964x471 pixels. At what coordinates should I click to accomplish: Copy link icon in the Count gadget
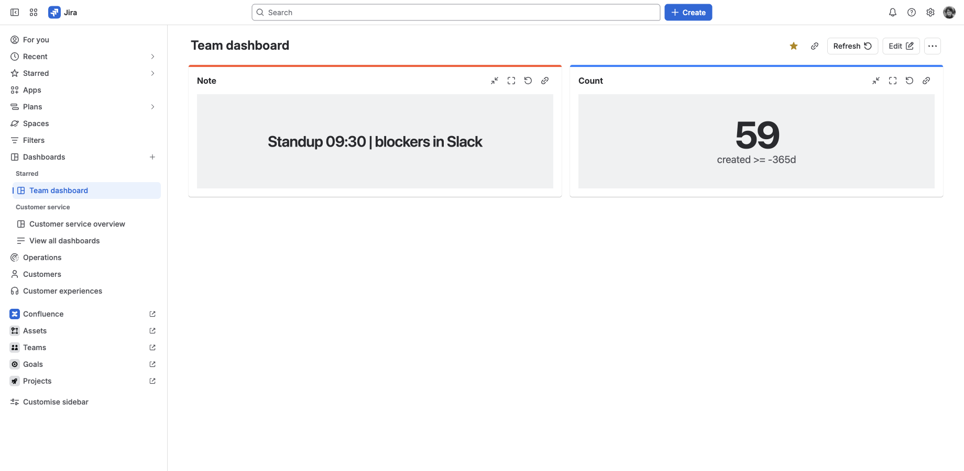pyautogui.click(x=926, y=81)
